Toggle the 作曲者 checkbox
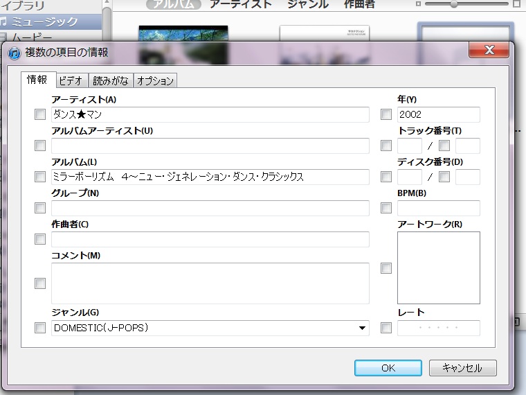Viewport: 526px width, 395px height. pyautogui.click(x=40, y=239)
